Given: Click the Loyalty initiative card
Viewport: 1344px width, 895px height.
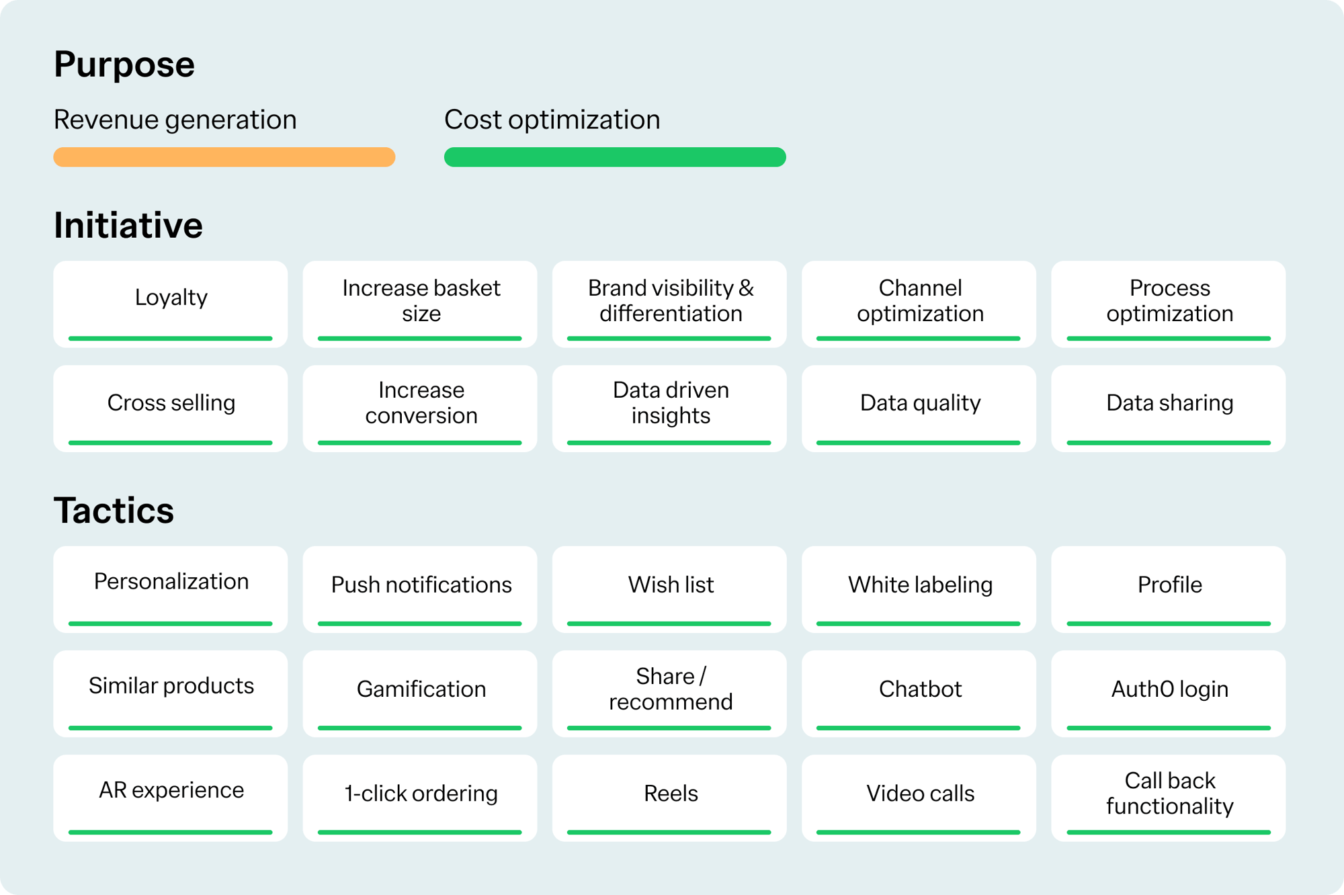Looking at the screenshot, I should 171,304.
